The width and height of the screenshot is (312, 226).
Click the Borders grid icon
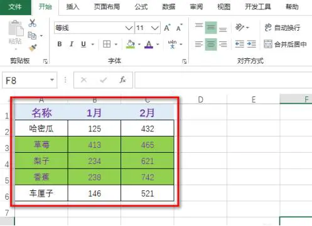[107, 44]
